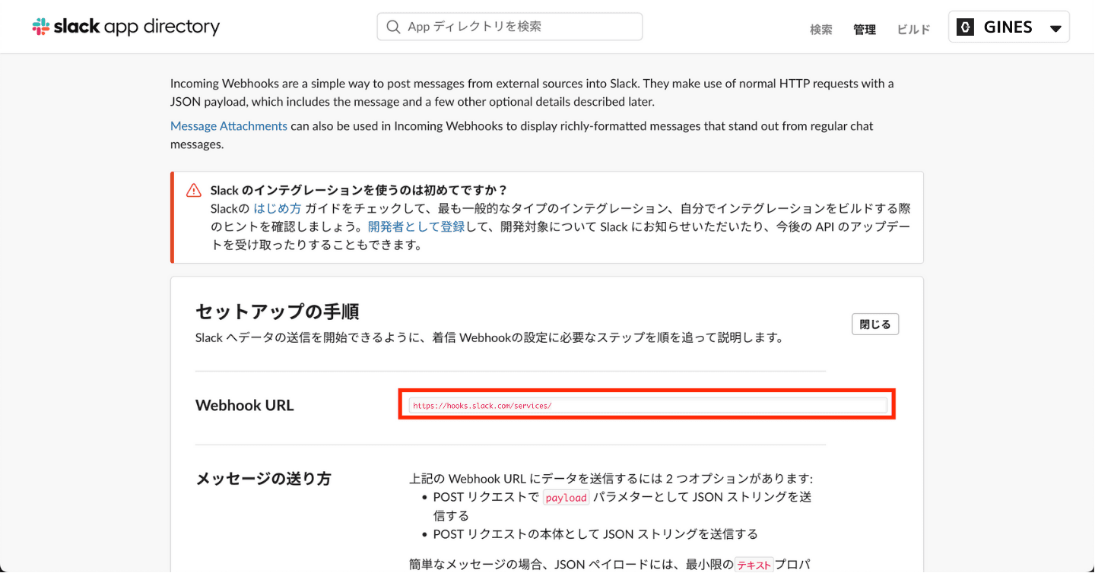Viewport: 1095px width, 573px height.
Task: Click the テキスト code snippet
Action: point(754,565)
